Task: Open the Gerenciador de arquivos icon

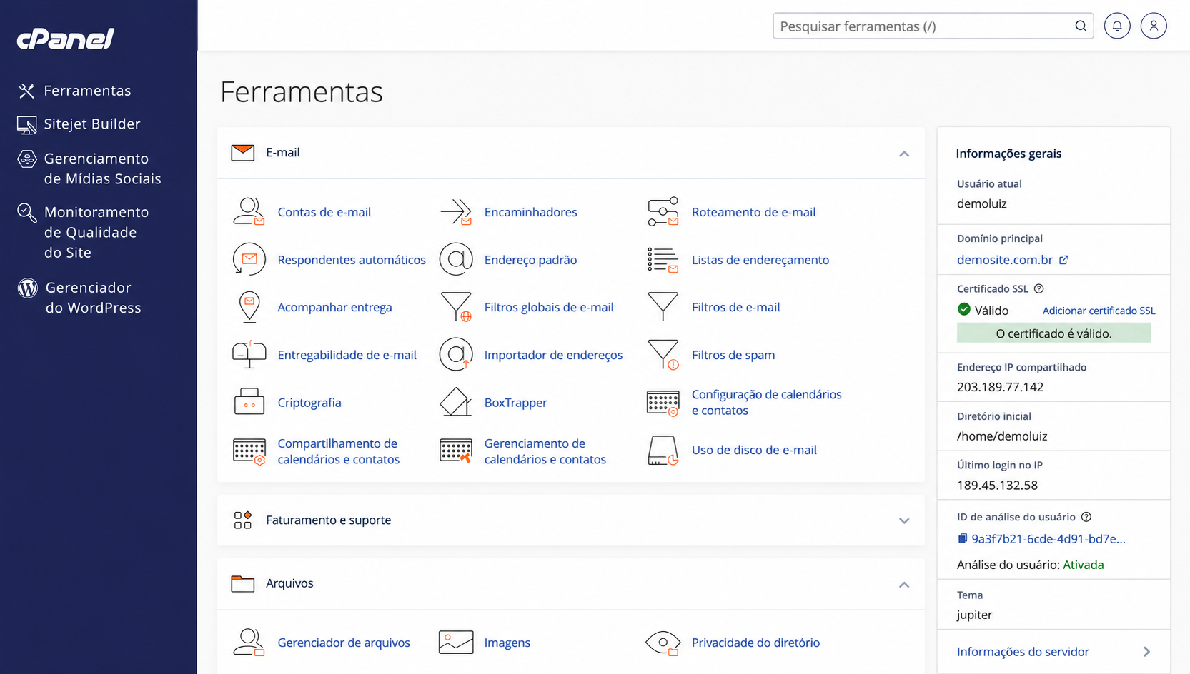Action: (x=249, y=643)
